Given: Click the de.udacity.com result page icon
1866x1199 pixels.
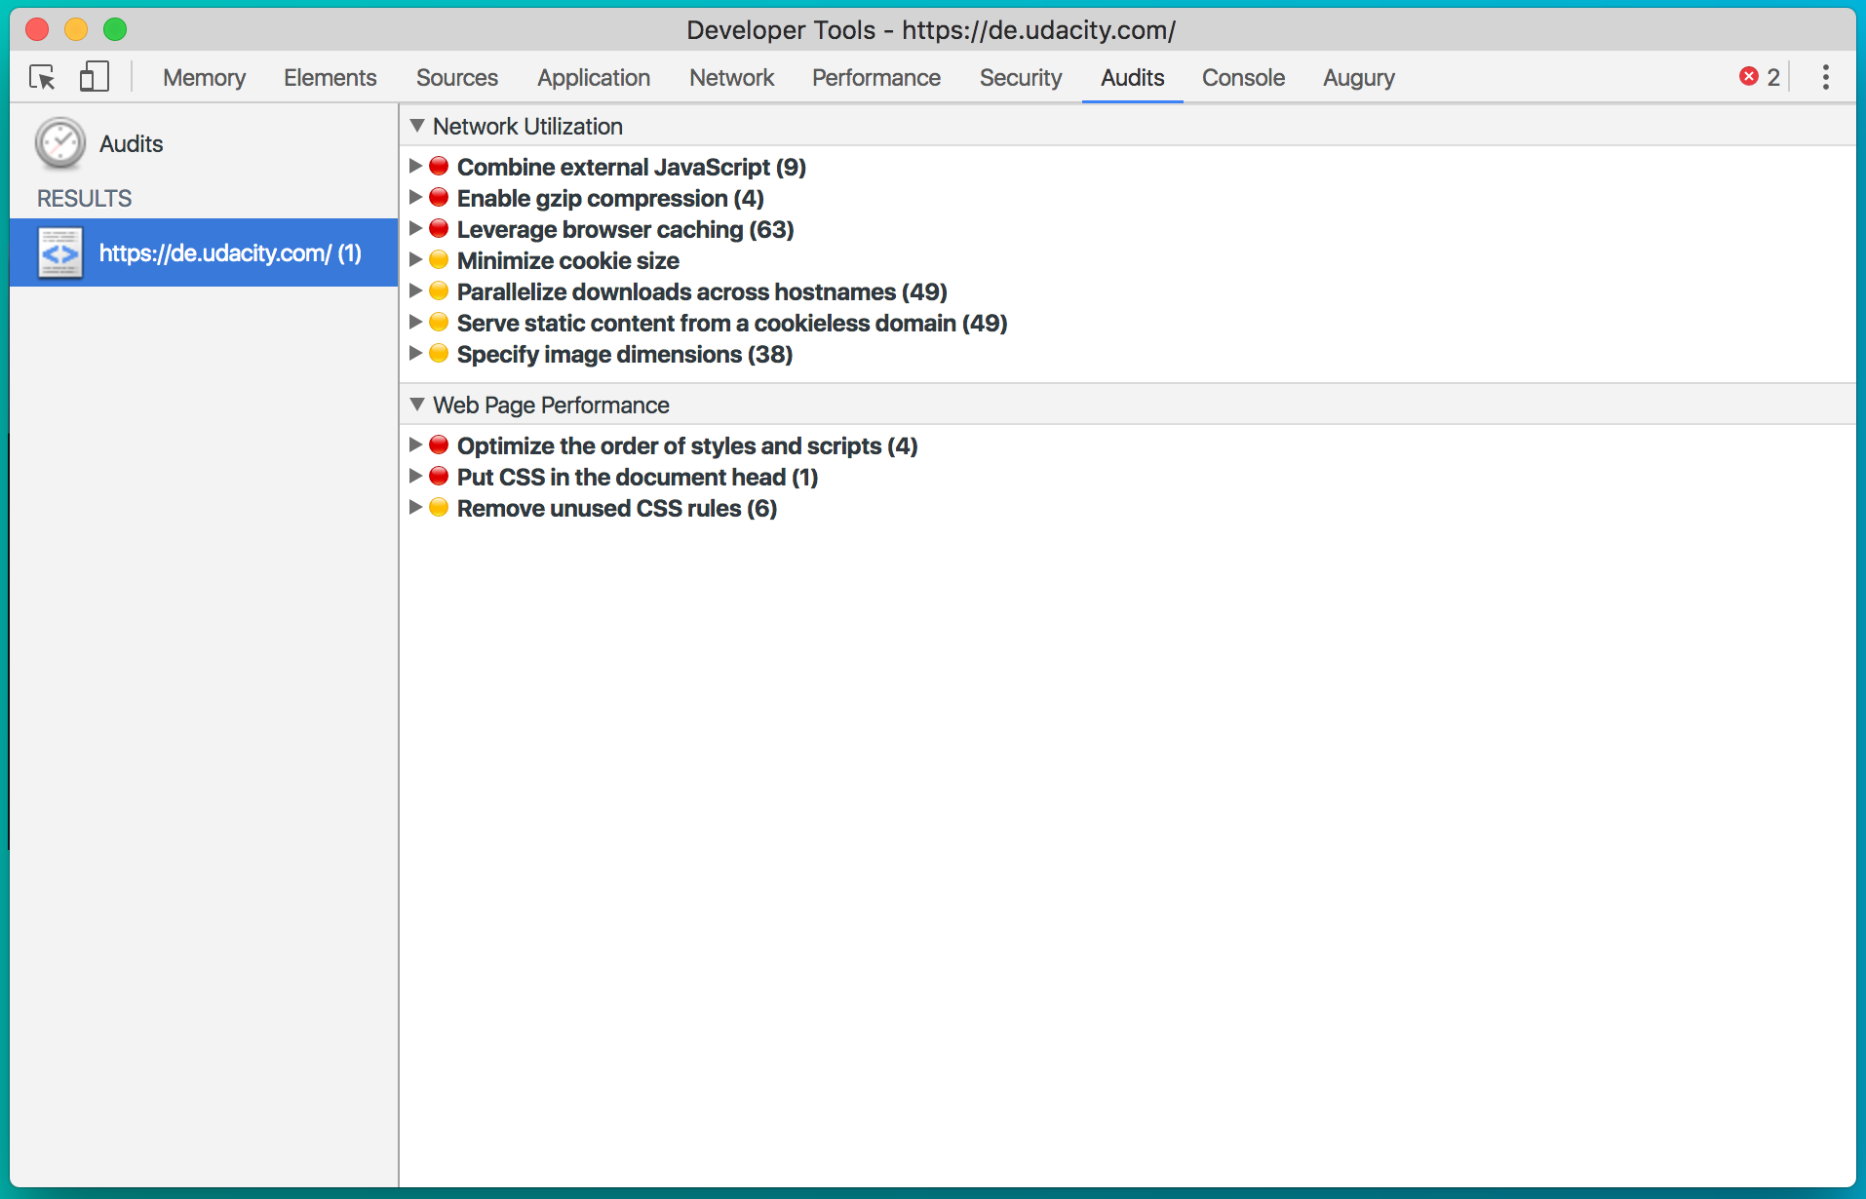Looking at the screenshot, I should coord(60,253).
